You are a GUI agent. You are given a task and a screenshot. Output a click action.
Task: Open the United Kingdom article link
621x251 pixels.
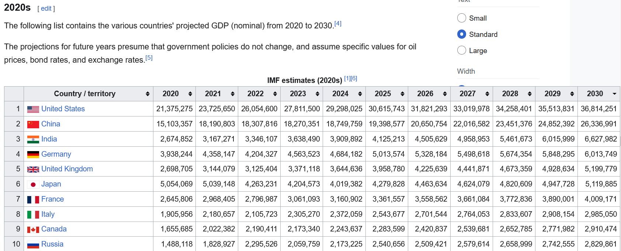pyautogui.click(x=67, y=169)
